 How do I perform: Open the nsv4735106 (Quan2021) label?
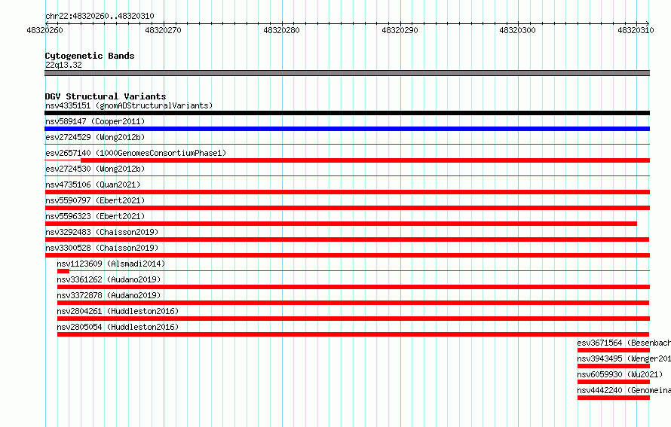click(x=93, y=185)
